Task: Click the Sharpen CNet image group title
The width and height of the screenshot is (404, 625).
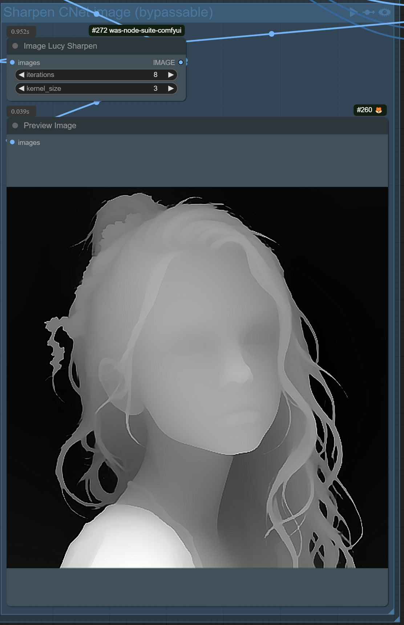Action: coord(108,12)
